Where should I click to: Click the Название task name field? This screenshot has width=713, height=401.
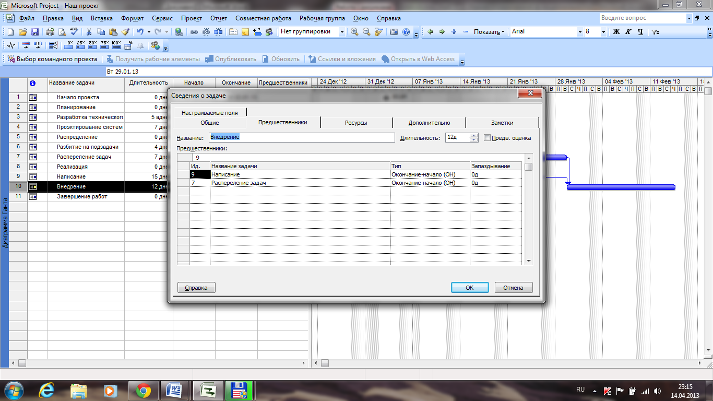(x=302, y=137)
